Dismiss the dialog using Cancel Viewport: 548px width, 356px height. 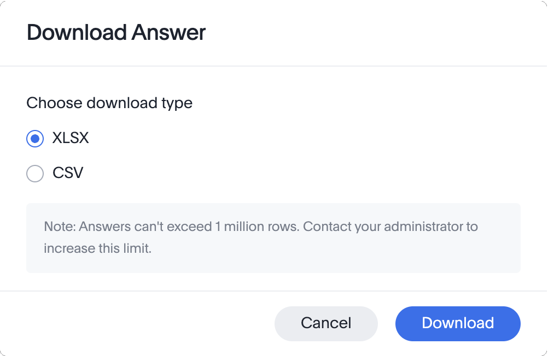(326, 323)
